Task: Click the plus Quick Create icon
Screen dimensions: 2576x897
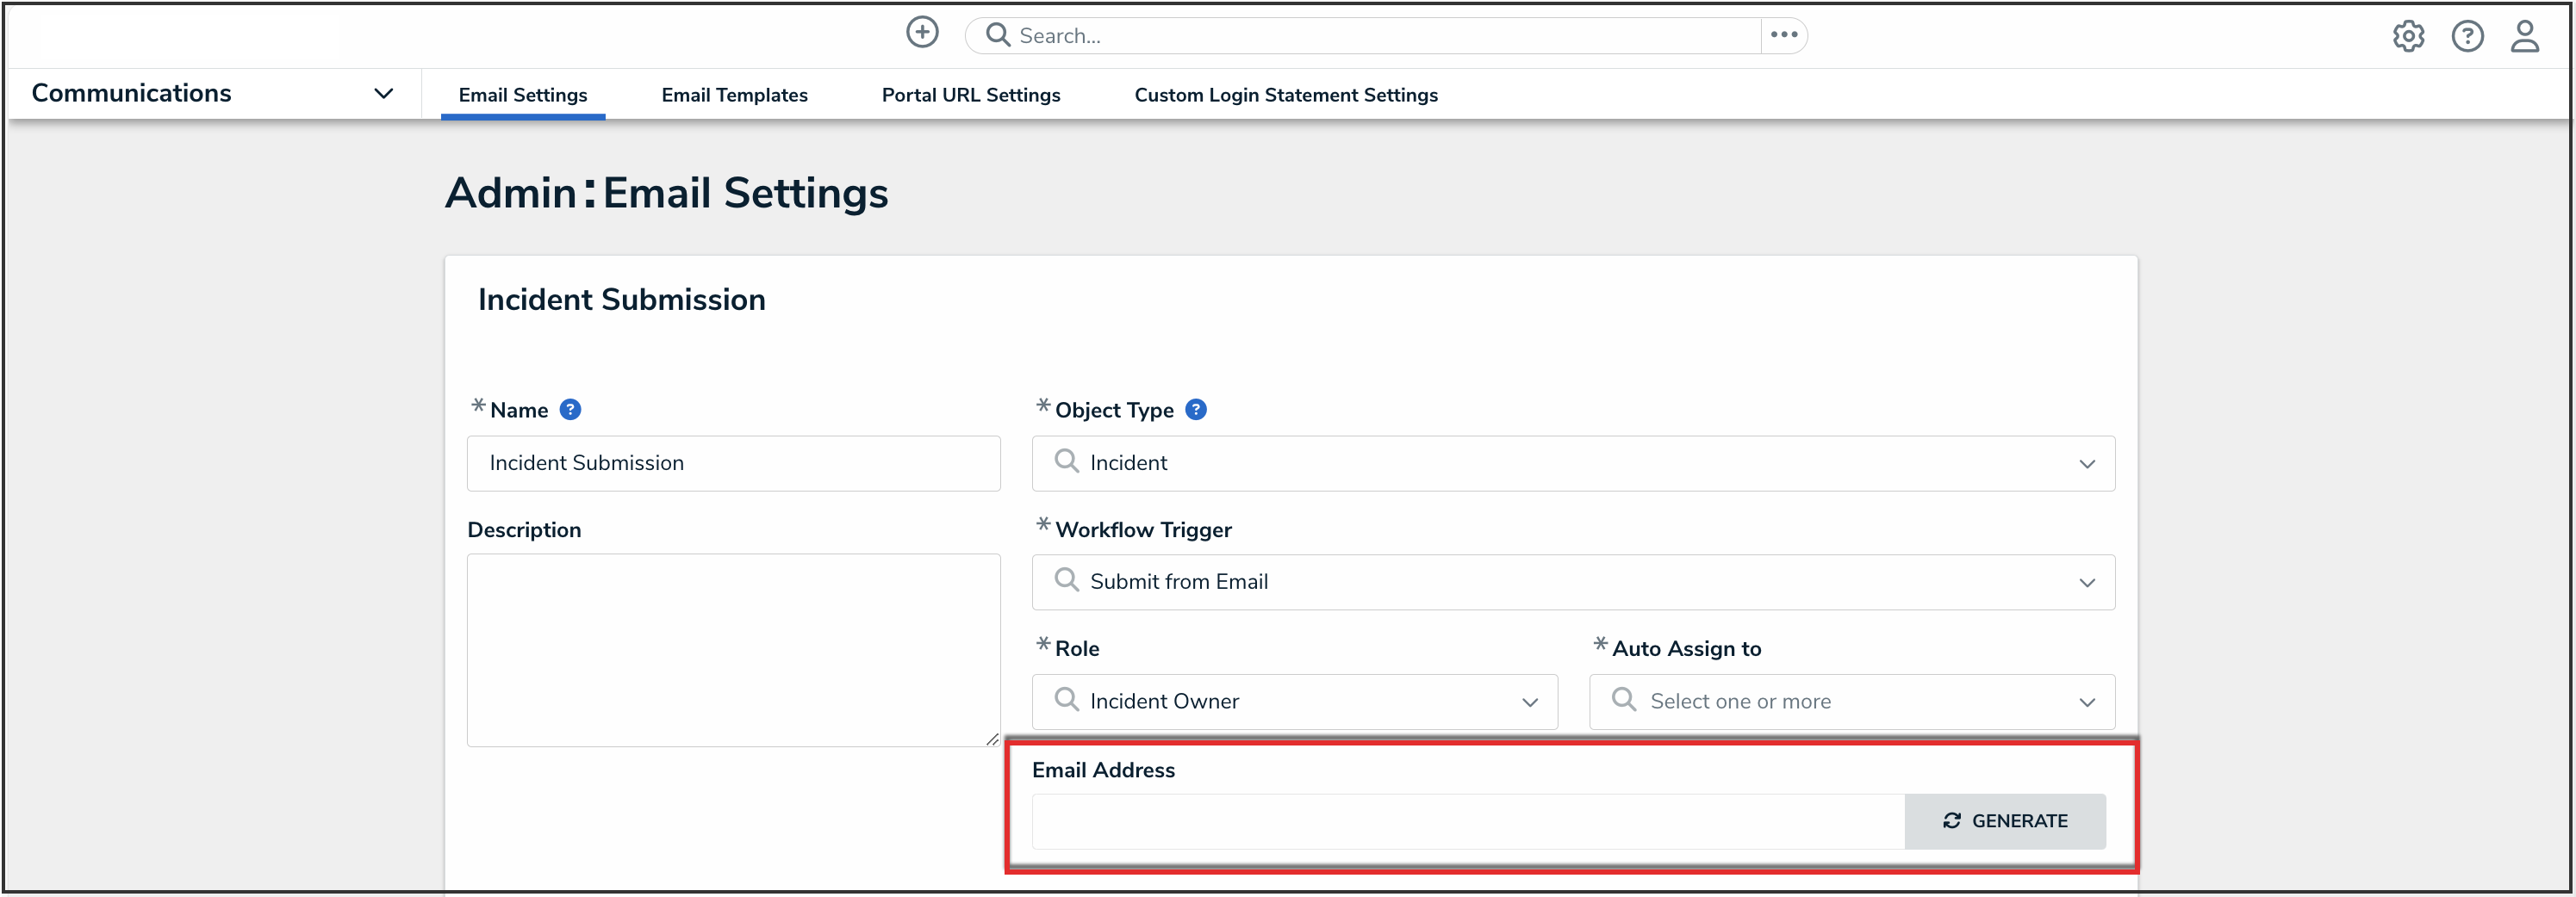Action: point(921,33)
